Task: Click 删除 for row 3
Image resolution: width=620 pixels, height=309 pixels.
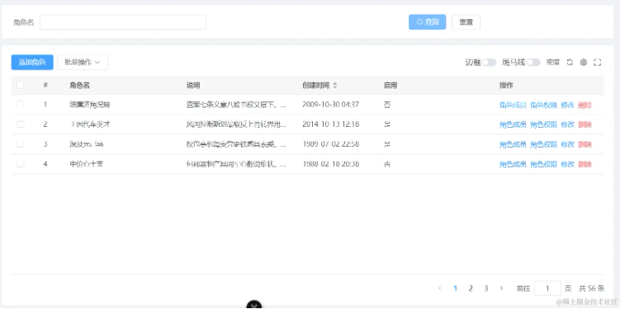Action: (585, 144)
